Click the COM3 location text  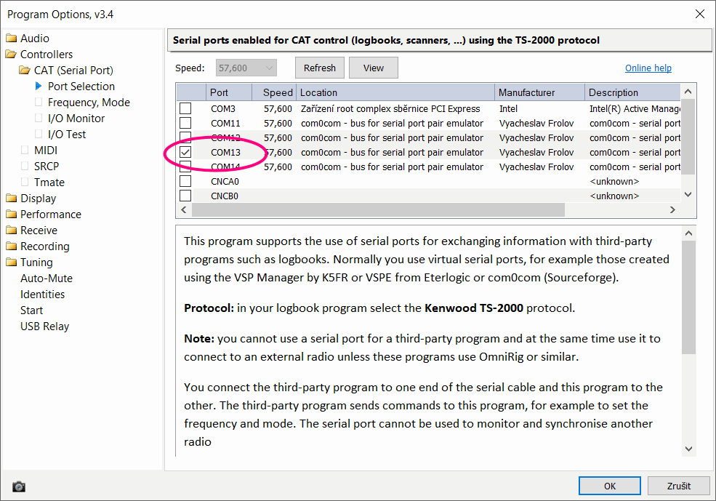click(390, 108)
